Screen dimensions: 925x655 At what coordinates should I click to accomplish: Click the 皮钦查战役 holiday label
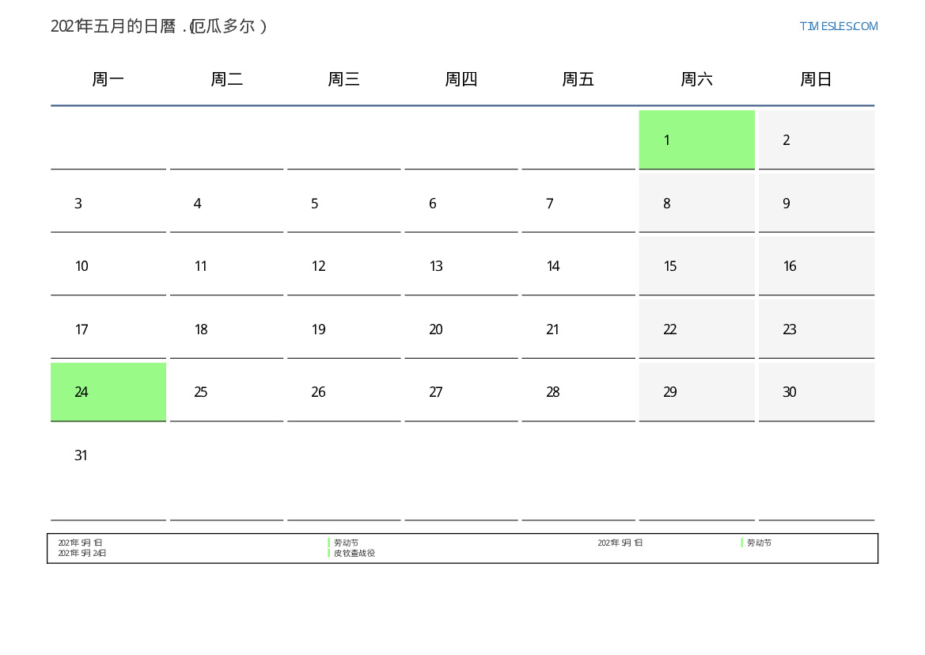click(354, 554)
